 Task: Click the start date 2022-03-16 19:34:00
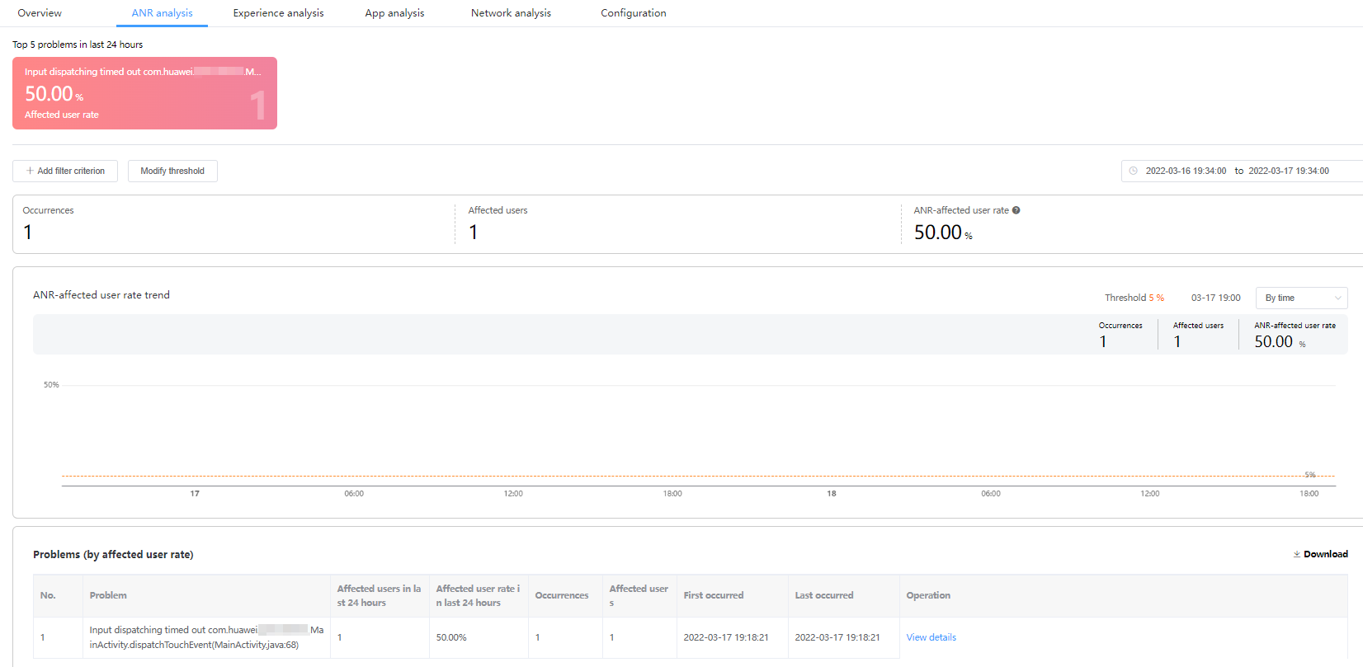[1186, 171]
